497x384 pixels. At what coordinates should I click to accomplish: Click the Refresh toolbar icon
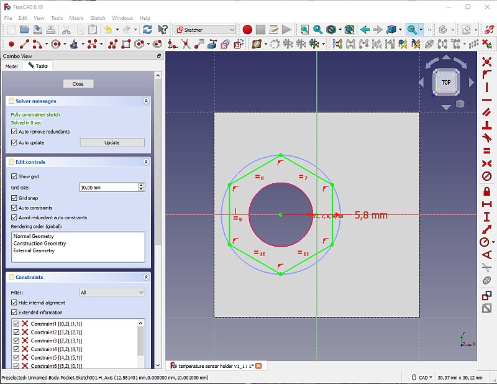tap(147, 30)
